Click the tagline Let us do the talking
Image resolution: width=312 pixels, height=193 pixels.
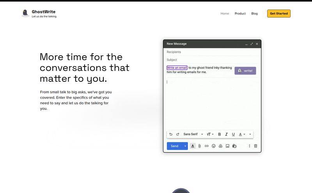click(44, 16)
